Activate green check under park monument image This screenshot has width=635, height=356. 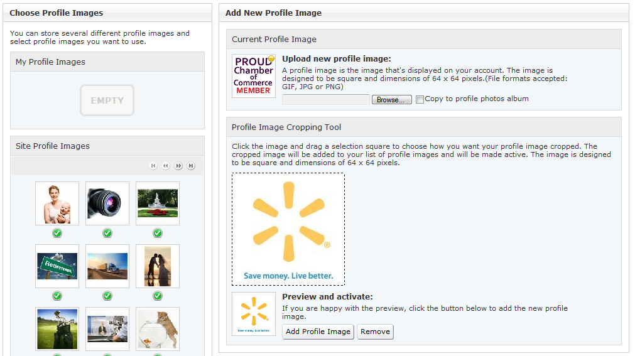pyautogui.click(x=158, y=233)
